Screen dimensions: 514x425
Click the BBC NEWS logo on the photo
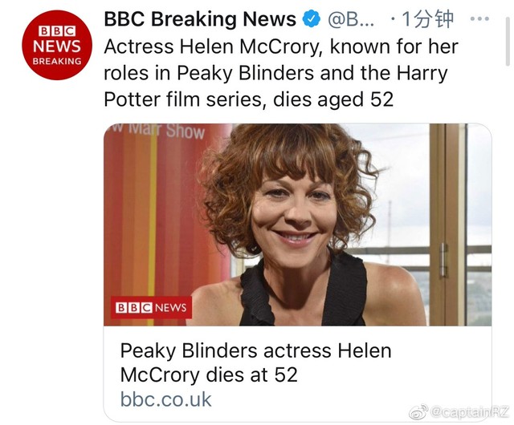coord(151,307)
